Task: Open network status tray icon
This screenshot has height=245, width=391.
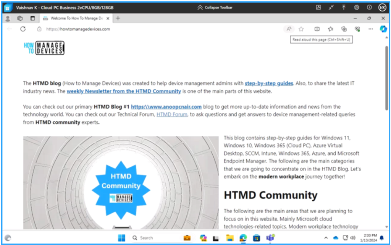Action: point(345,238)
